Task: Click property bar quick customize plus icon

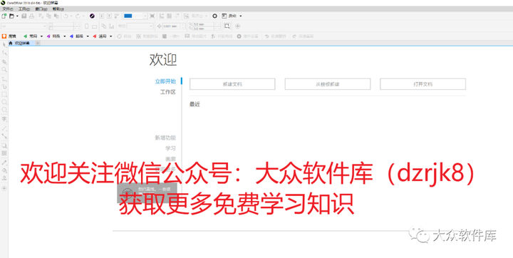Action: click(238, 26)
